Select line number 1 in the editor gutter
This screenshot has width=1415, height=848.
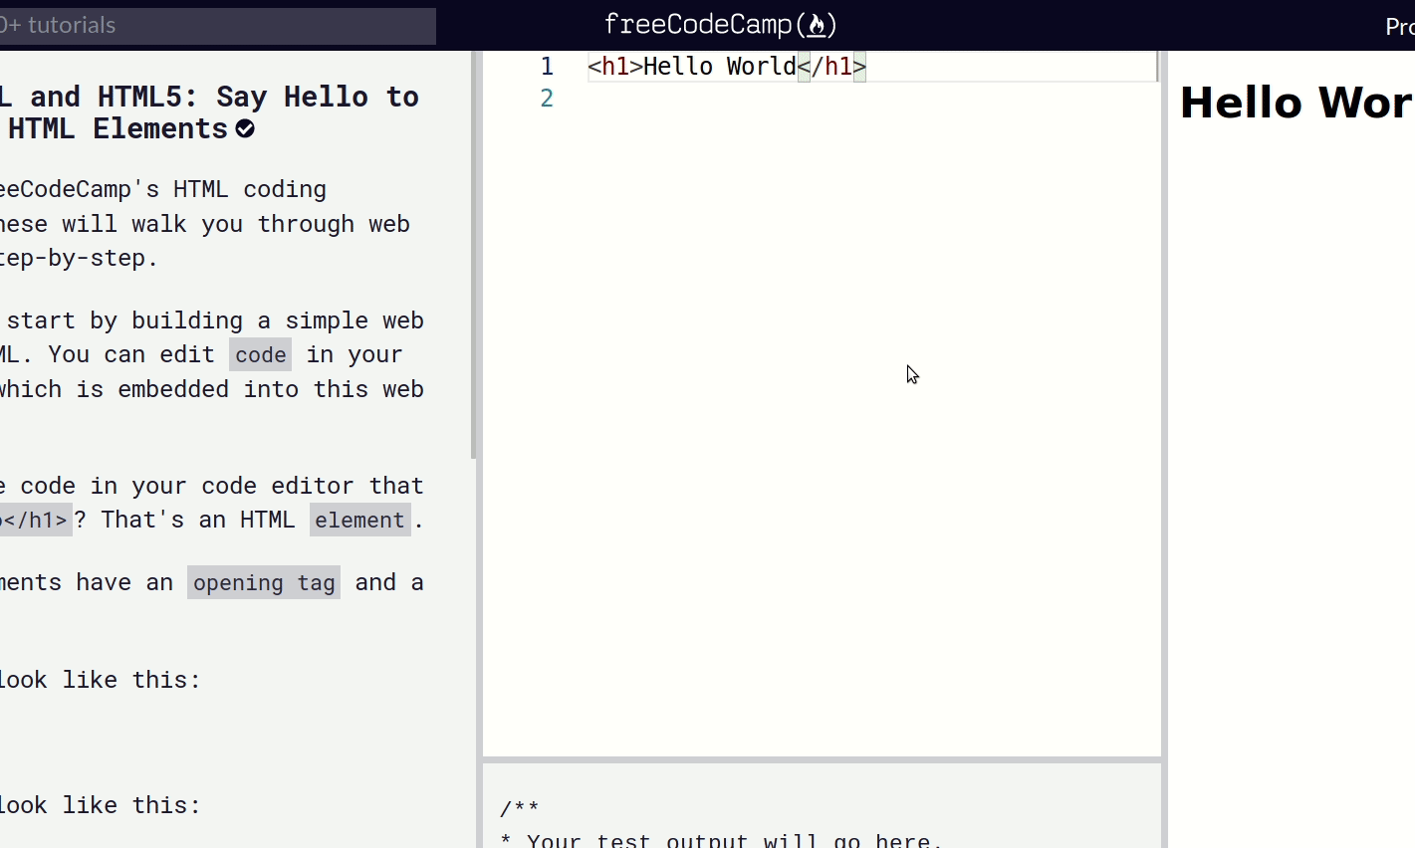coord(547,66)
